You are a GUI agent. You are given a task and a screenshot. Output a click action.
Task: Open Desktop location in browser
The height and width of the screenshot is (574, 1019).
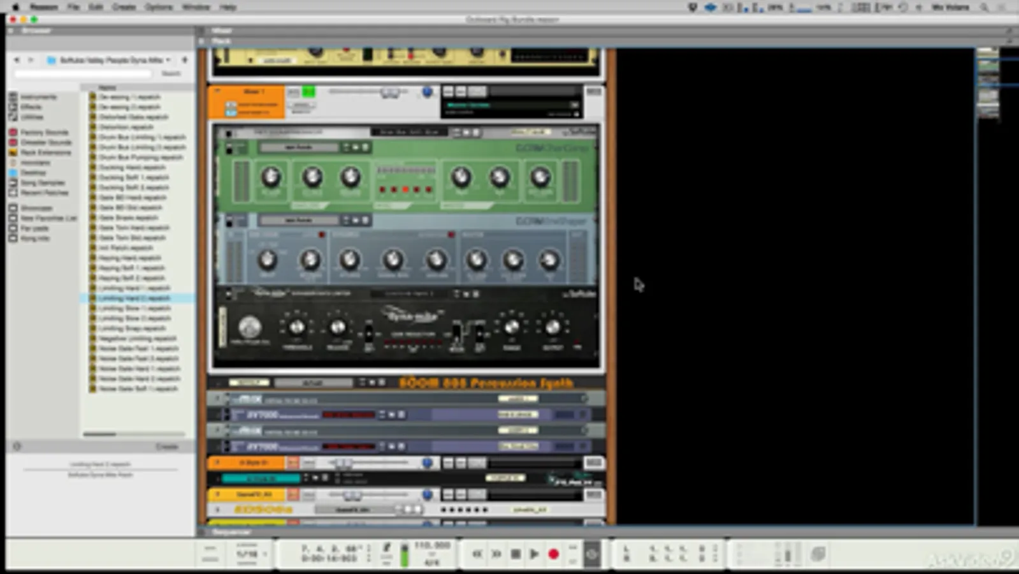click(x=33, y=173)
